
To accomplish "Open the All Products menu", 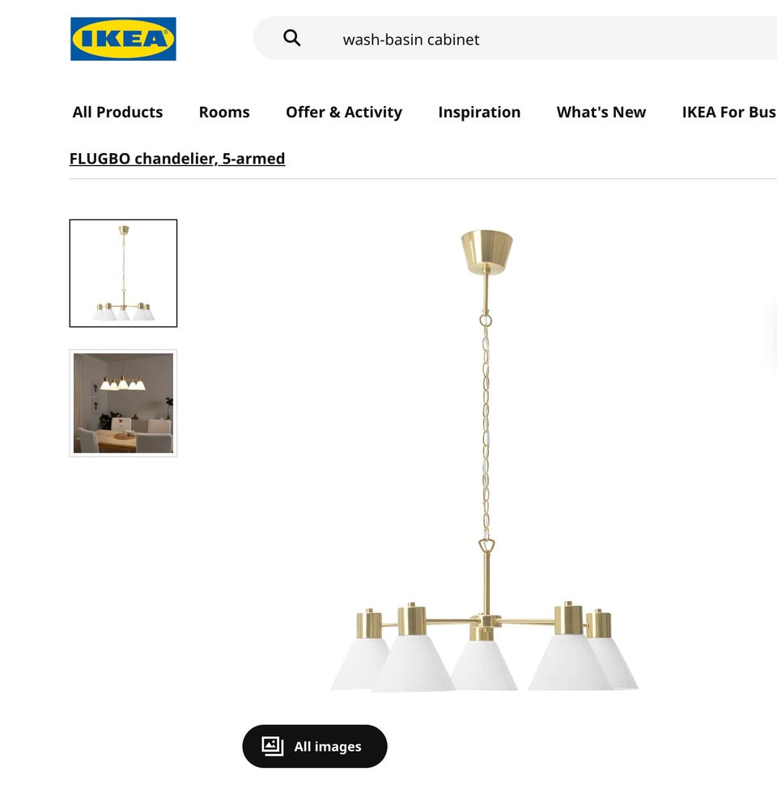I will [x=117, y=112].
